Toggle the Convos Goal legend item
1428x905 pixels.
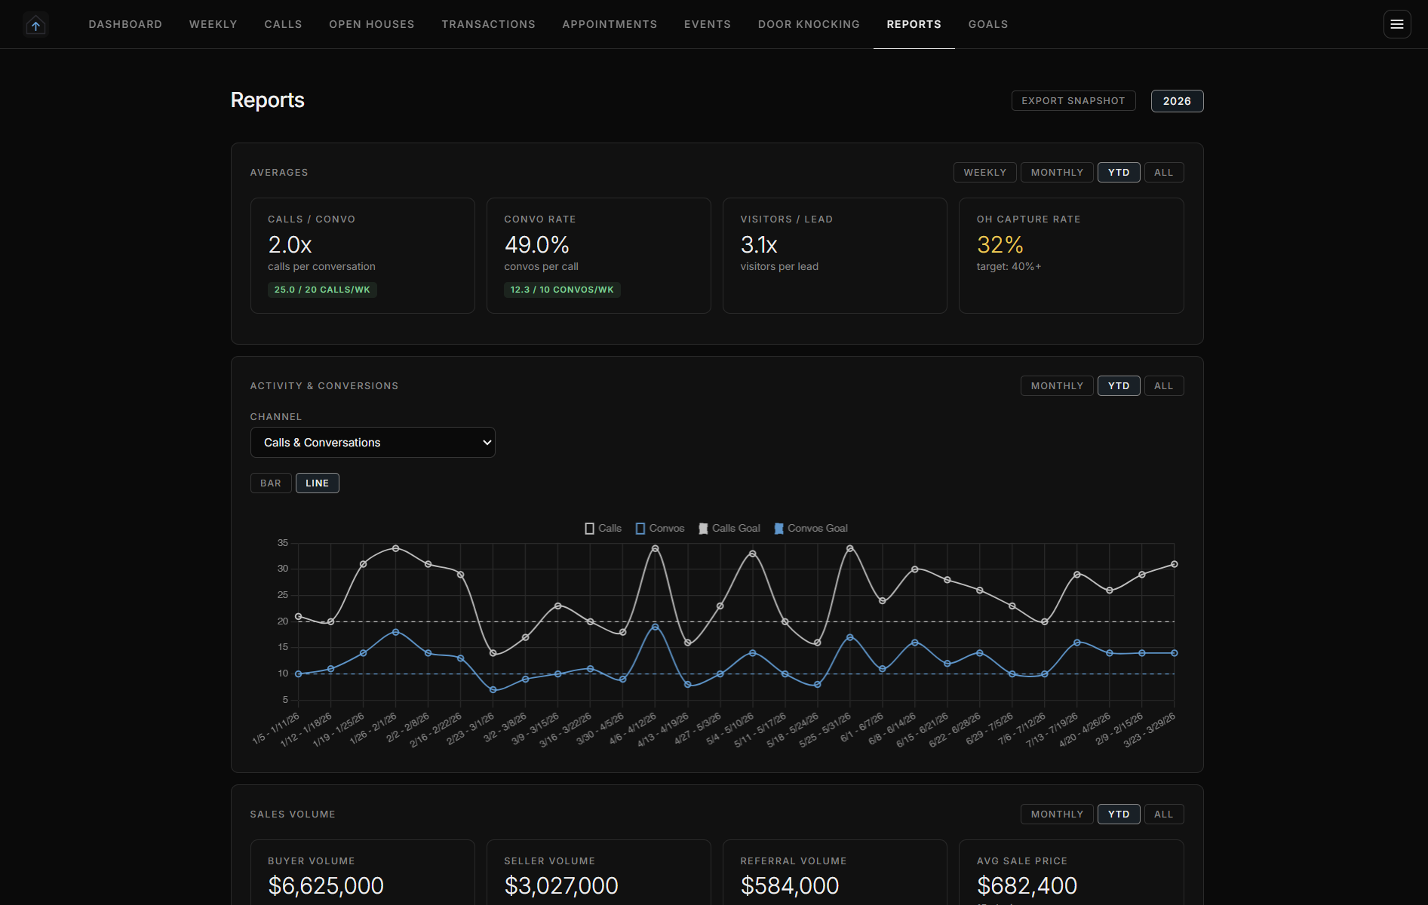[x=811, y=529]
